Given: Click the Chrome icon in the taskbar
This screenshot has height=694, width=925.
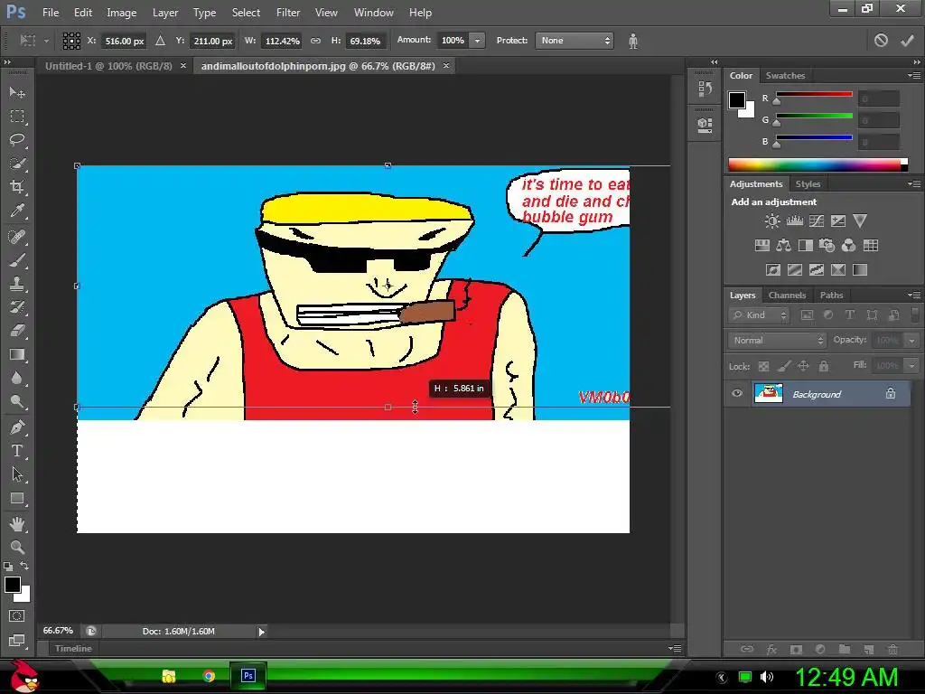Looking at the screenshot, I should 209,676.
